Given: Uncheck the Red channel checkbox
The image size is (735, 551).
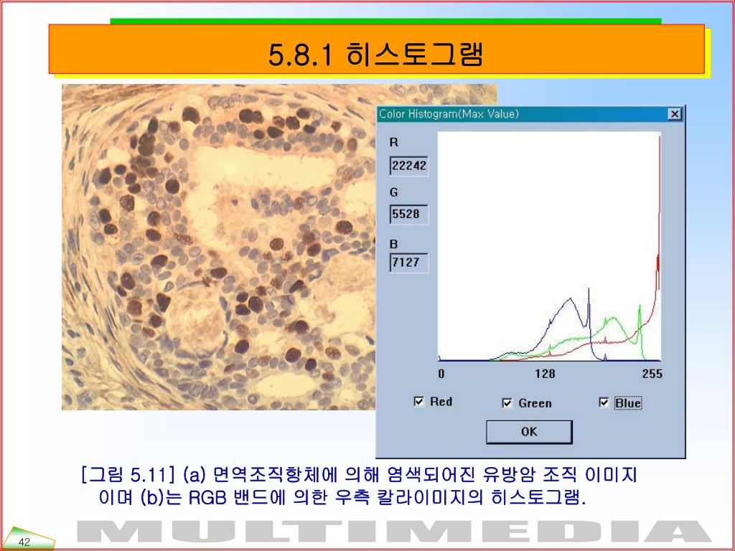Looking at the screenshot, I should pos(419,402).
